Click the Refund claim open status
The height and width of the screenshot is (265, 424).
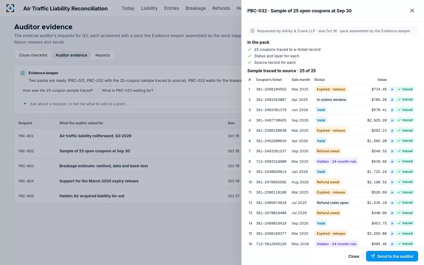point(333,203)
